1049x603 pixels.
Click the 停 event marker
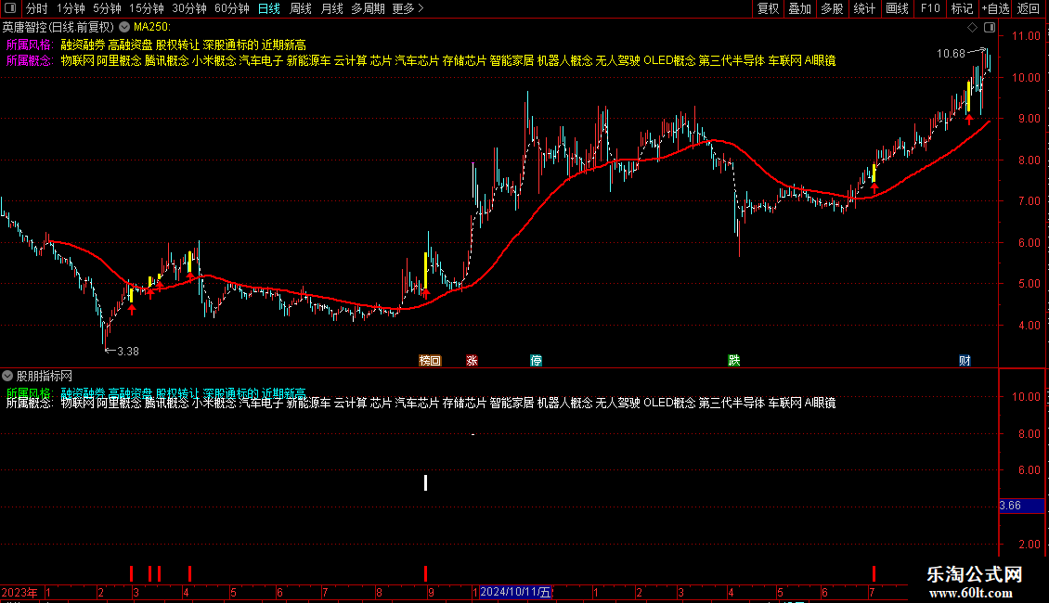coord(536,360)
